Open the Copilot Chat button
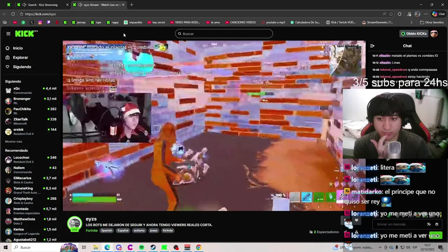This screenshot has width=448, height=252. 438,14
